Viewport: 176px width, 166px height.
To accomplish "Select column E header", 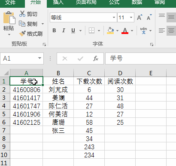I will coord(151,73).
